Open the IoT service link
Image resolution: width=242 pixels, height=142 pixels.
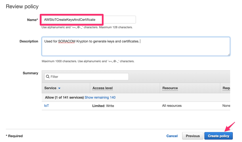pyautogui.click(x=47, y=106)
